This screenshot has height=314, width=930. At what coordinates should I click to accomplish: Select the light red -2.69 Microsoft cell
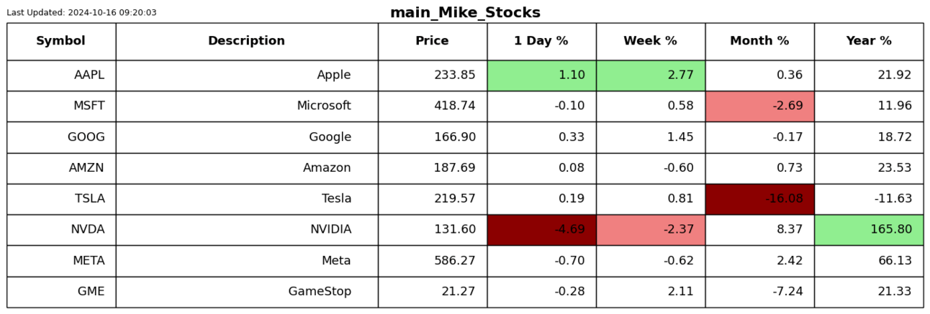[x=760, y=106]
